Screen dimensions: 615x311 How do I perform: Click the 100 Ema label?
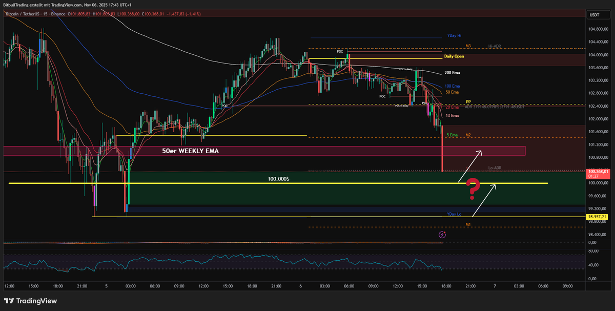[x=452, y=86]
